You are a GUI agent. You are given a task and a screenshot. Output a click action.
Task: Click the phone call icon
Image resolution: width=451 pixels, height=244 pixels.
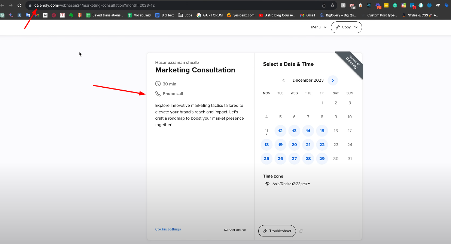(x=158, y=93)
